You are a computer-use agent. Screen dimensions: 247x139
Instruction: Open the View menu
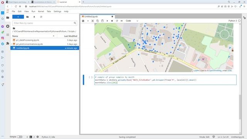tap(26, 12)
